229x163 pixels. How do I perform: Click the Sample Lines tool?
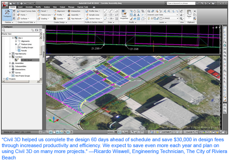pos(93,15)
